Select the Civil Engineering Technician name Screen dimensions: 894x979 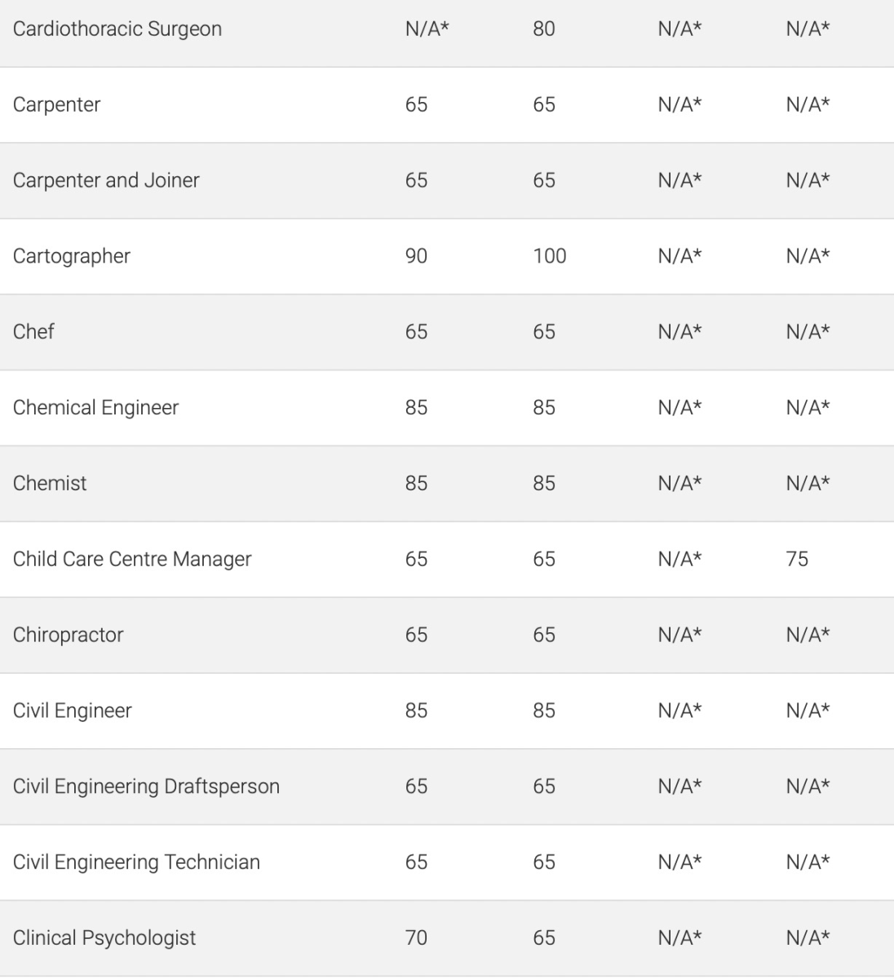(136, 862)
